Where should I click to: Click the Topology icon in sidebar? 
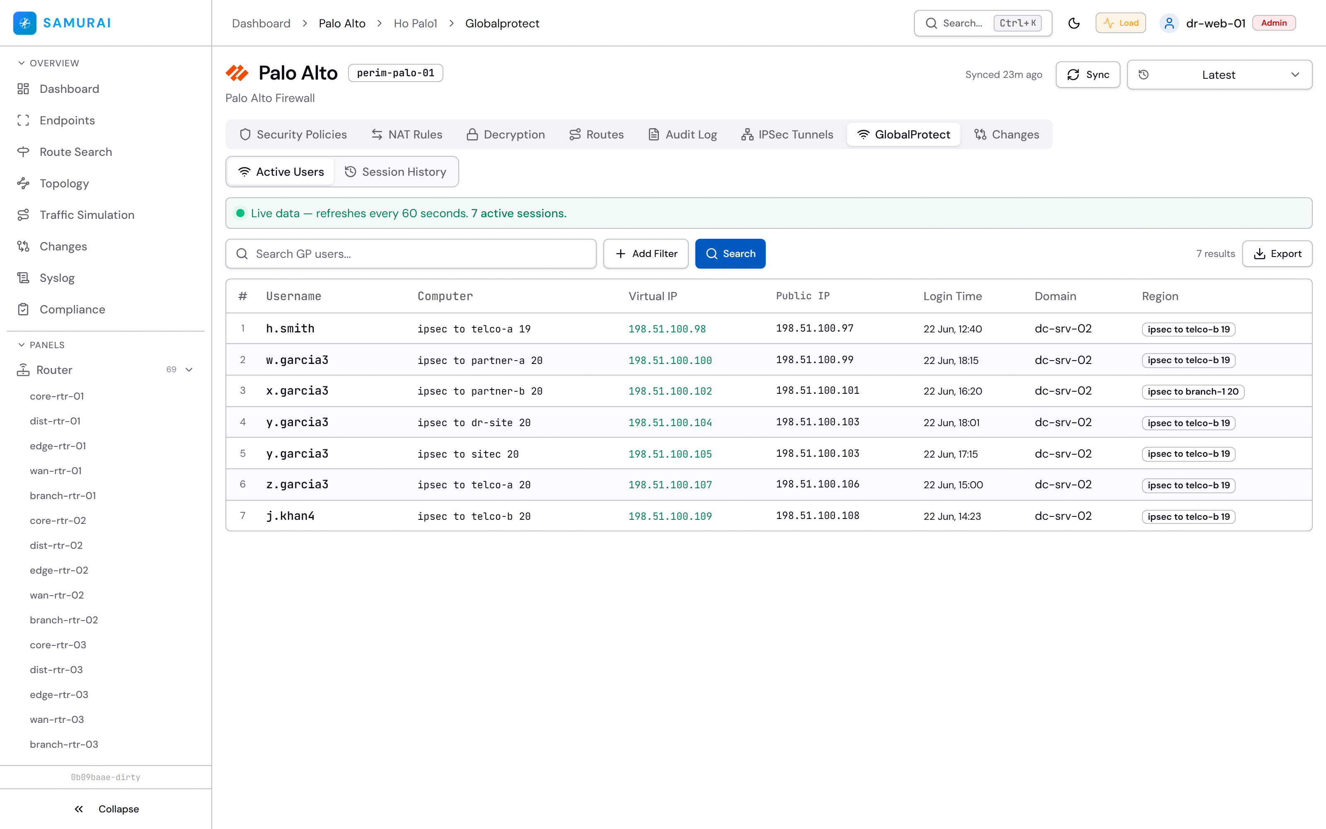click(23, 184)
